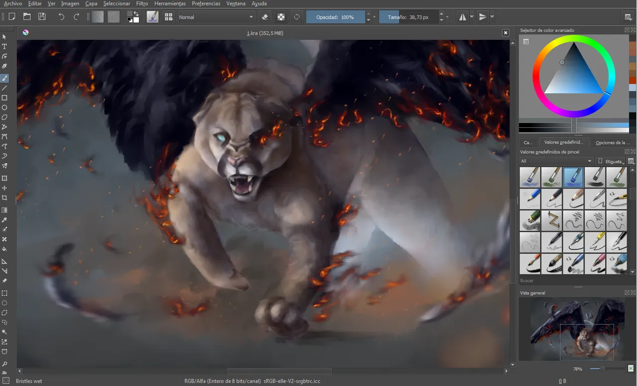
Task: Toggle eraser mode
Action: pos(265,17)
